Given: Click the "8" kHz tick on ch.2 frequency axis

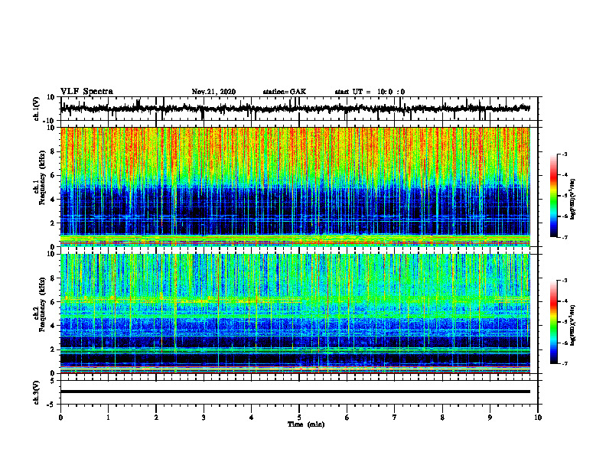Looking at the screenshot, I should coord(53,278).
